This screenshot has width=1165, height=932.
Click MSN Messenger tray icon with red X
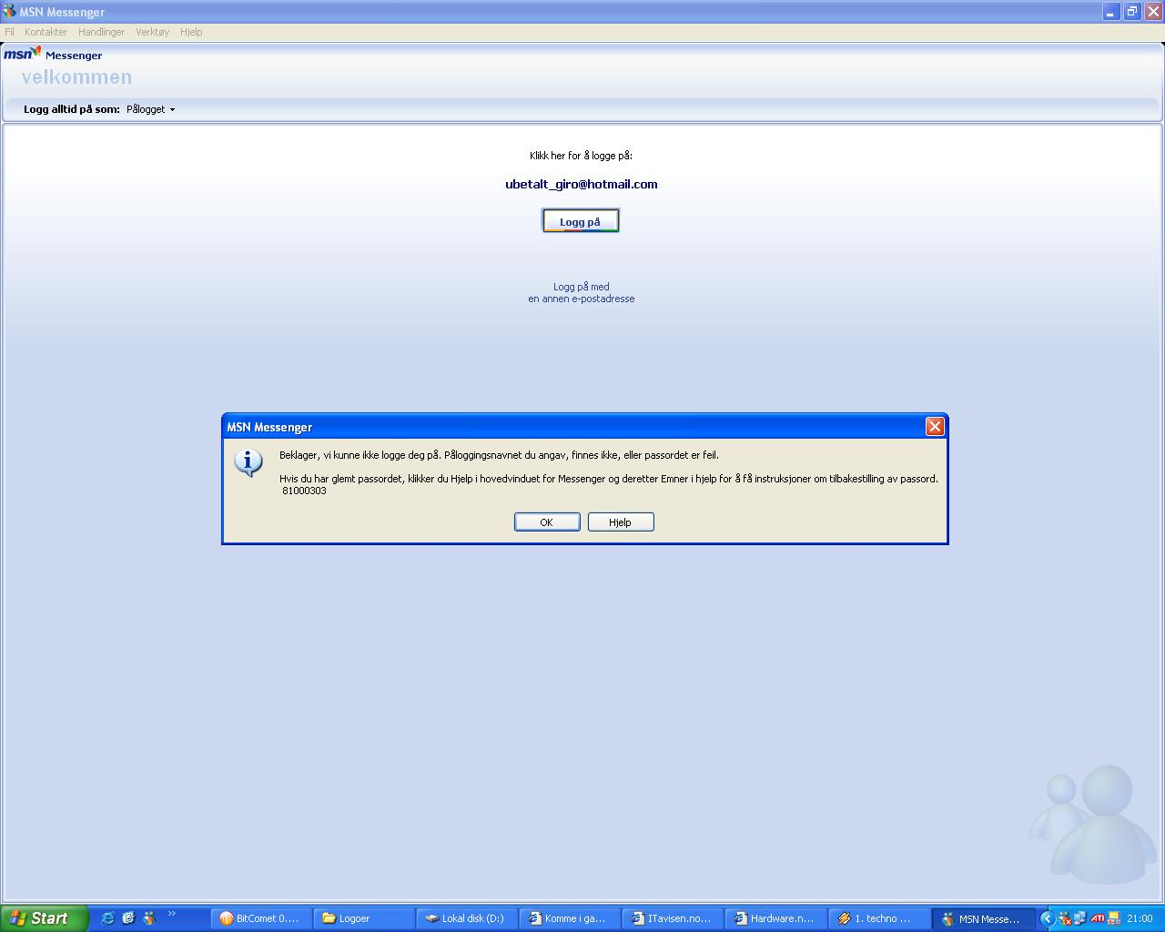[1065, 918]
